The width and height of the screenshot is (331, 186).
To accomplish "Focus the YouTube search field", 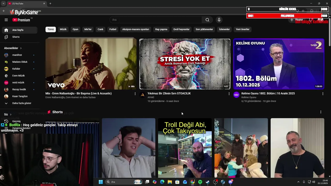I will [x=156, y=20].
